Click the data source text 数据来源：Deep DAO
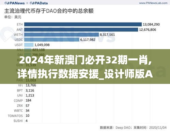170x133 pixels. pos(115,128)
